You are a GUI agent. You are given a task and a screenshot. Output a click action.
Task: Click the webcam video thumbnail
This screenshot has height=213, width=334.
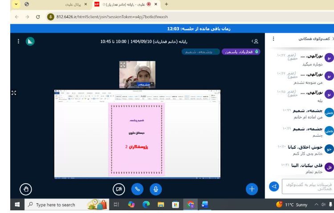[138, 75]
